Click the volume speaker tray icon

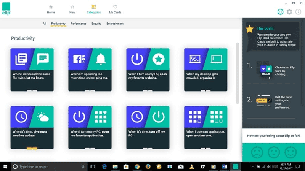[269, 166]
